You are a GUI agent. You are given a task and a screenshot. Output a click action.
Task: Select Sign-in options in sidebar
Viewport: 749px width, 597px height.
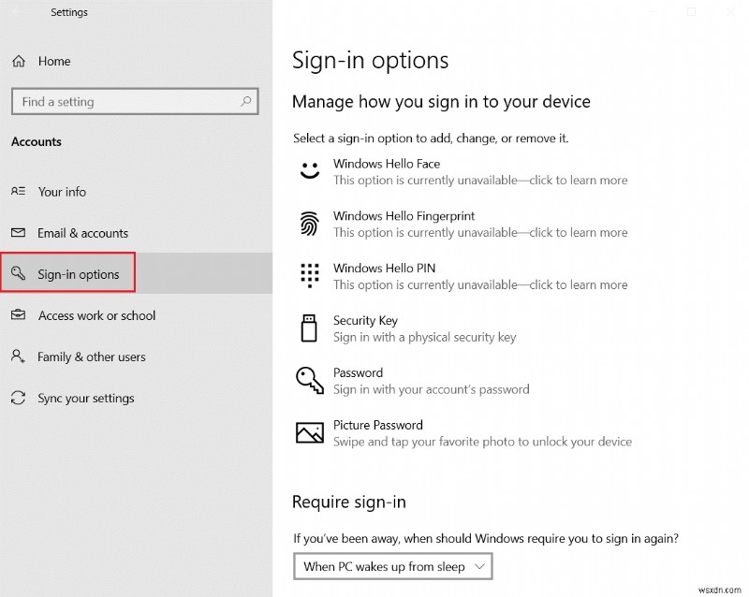pyautogui.click(x=136, y=273)
